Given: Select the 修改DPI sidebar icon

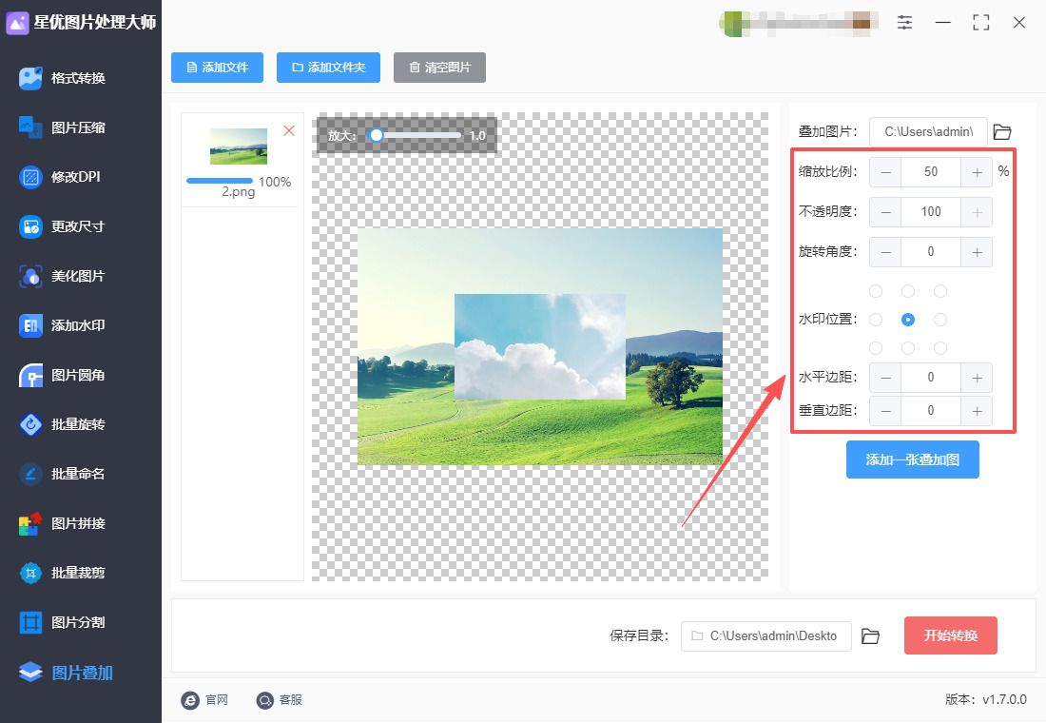Looking at the screenshot, I should (30, 177).
